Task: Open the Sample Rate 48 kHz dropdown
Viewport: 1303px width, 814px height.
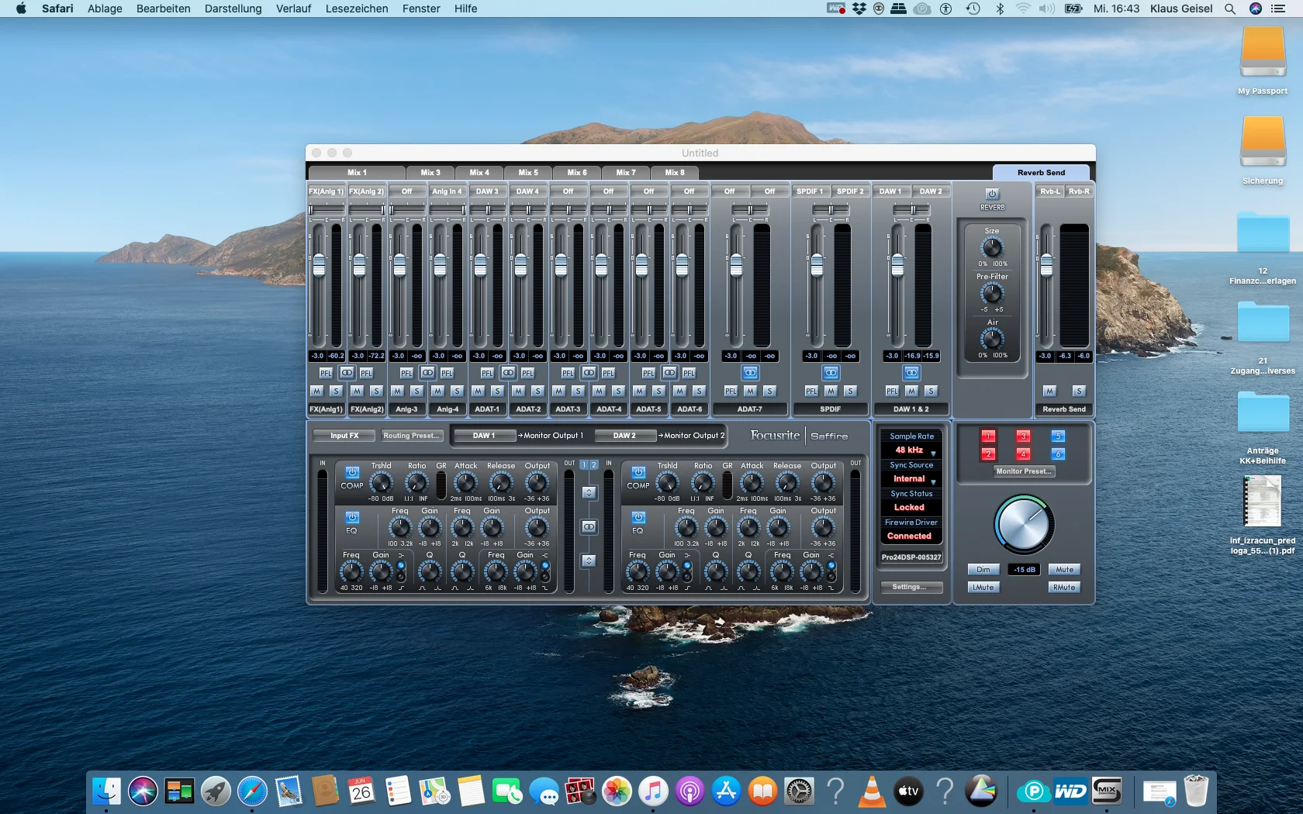Action: tap(912, 450)
